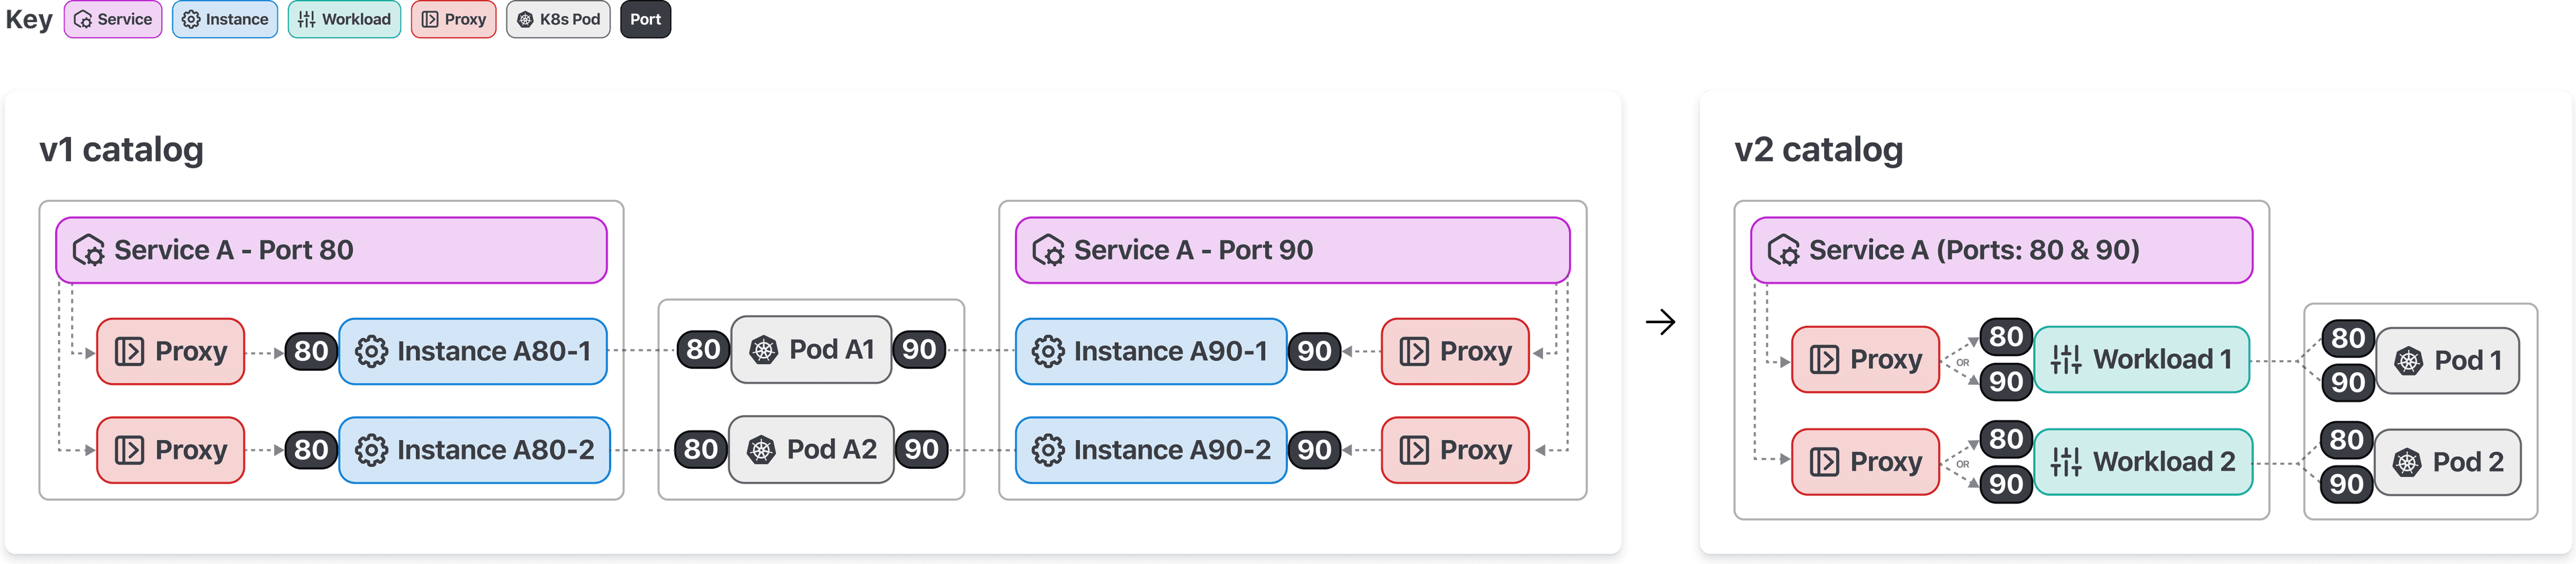
Task: Click the 90 port badge right of Pod A1
Action: point(919,349)
